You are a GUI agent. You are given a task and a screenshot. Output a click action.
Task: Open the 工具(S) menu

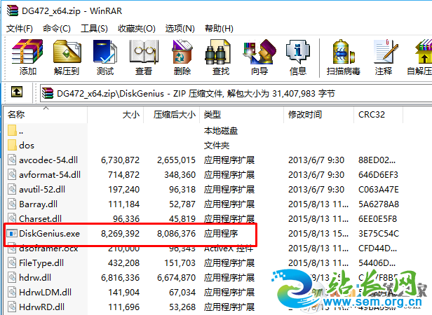tap(94, 28)
